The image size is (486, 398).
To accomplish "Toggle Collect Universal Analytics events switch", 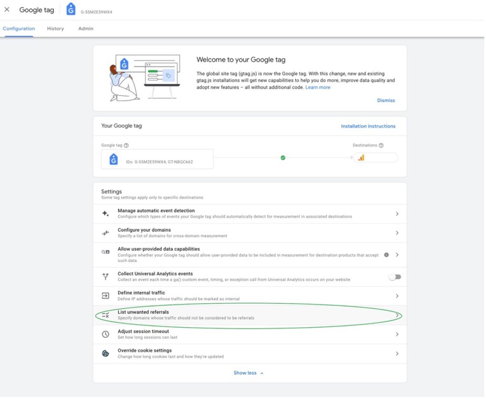I will [394, 277].
